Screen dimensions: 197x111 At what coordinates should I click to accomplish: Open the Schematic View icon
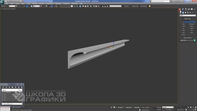[88, 6]
